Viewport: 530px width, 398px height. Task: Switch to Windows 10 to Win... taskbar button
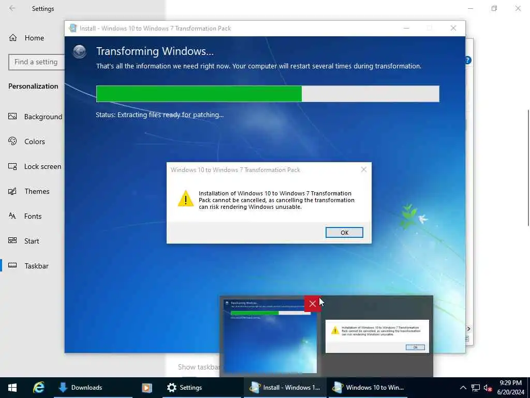point(368,388)
